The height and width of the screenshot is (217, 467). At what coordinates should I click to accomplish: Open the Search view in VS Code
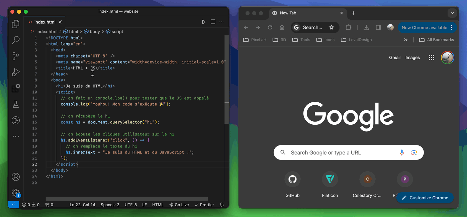(x=16, y=40)
